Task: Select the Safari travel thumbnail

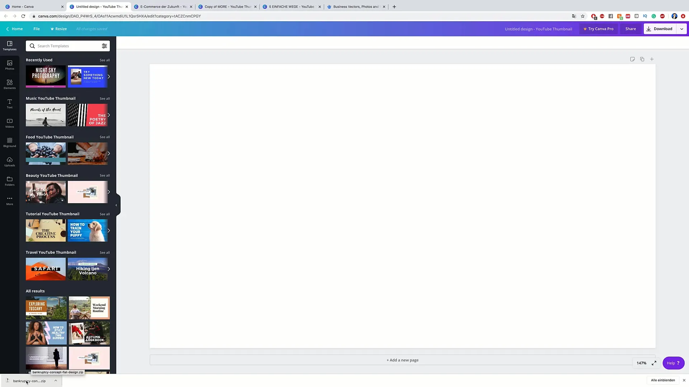Action: pyautogui.click(x=46, y=269)
